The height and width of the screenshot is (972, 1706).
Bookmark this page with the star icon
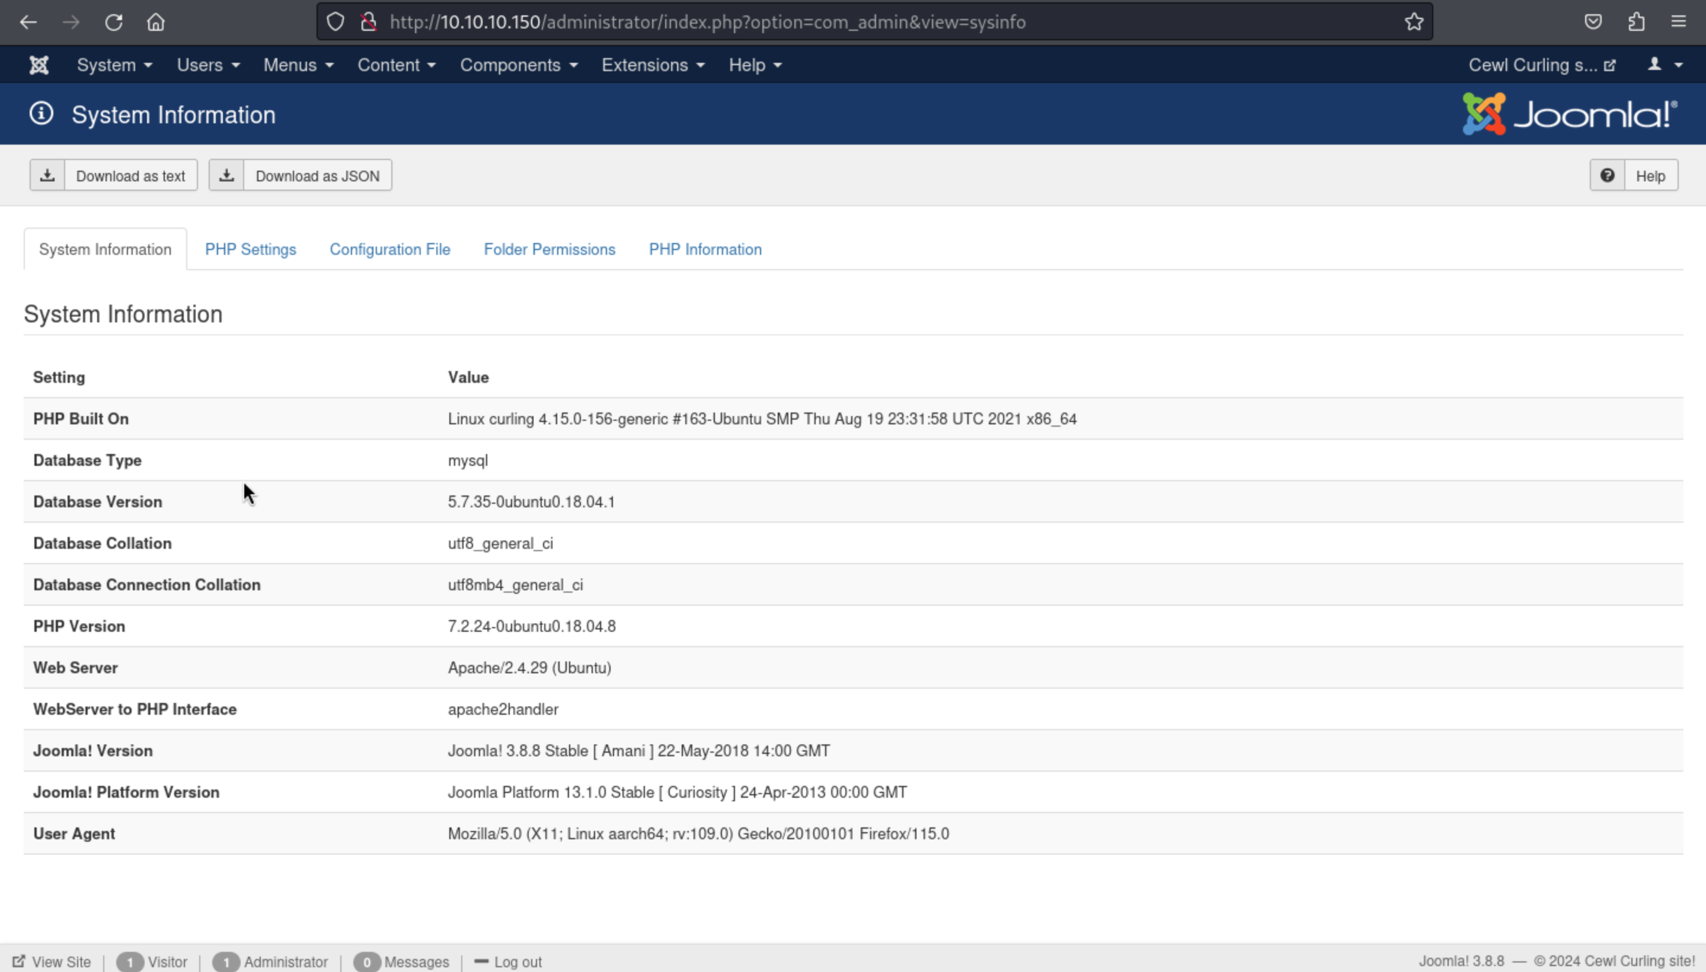click(x=1414, y=22)
